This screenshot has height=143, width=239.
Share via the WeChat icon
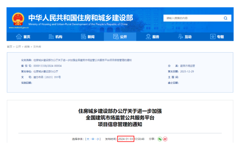point(160,139)
